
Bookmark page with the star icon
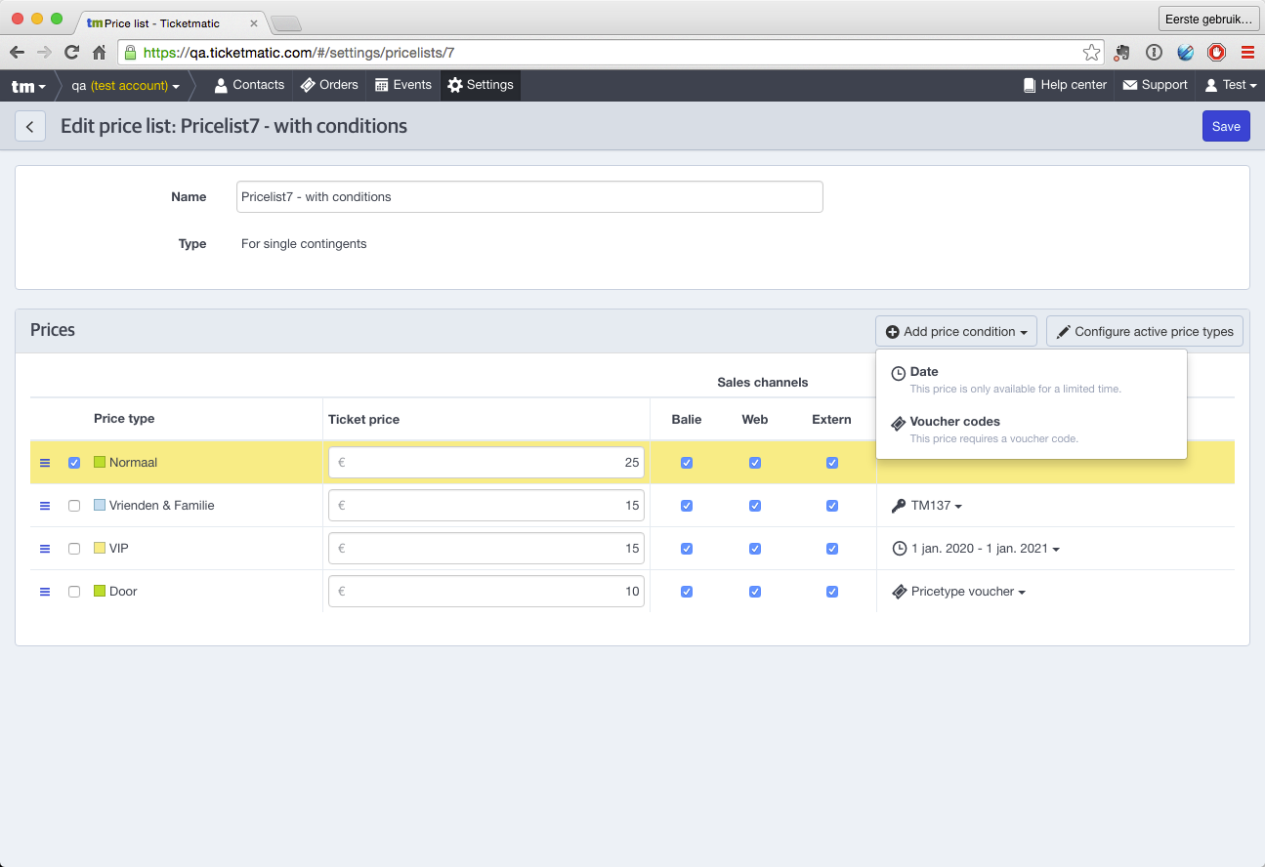click(x=1091, y=53)
